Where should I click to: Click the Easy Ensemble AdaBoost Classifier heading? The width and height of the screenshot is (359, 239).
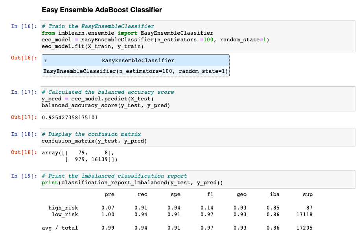(102, 10)
